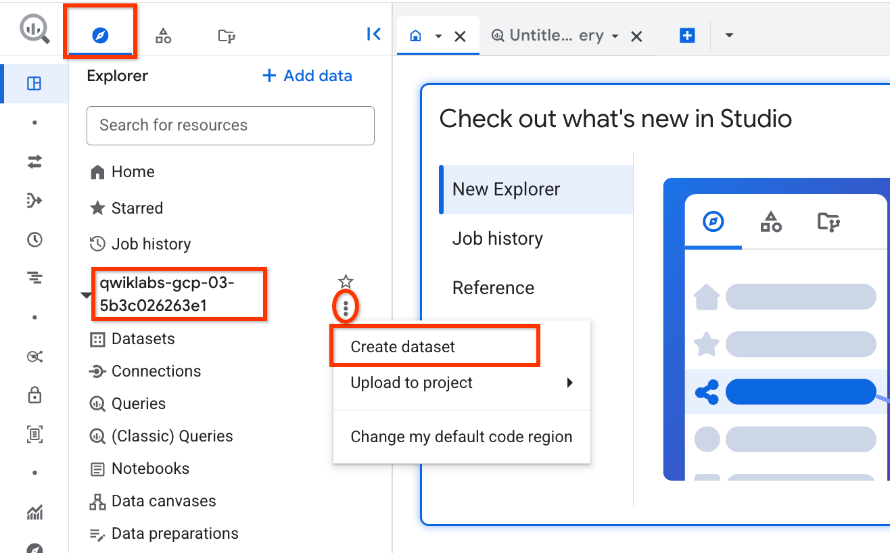
Task: Click the Add data button
Action: coord(306,76)
